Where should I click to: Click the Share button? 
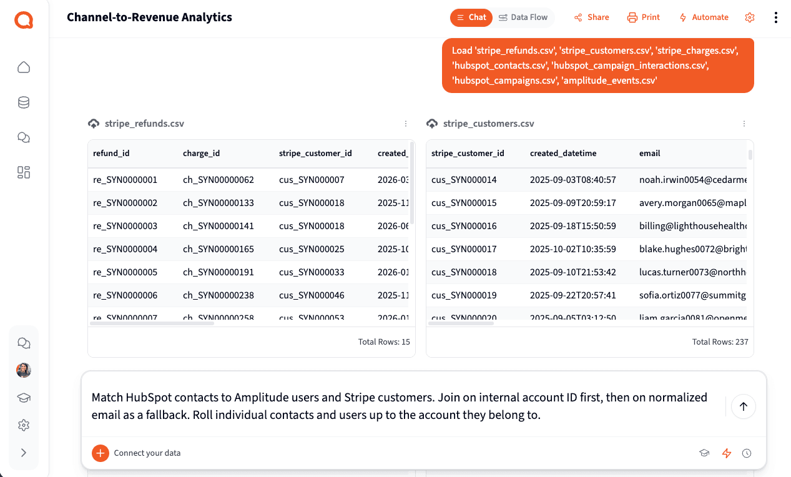(592, 17)
